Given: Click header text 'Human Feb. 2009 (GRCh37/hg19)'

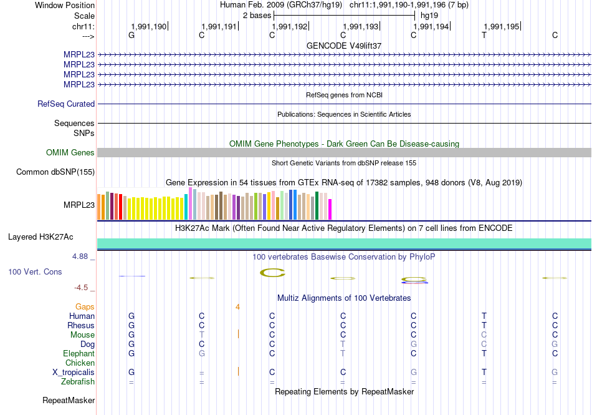Looking at the screenshot, I should (281, 5).
